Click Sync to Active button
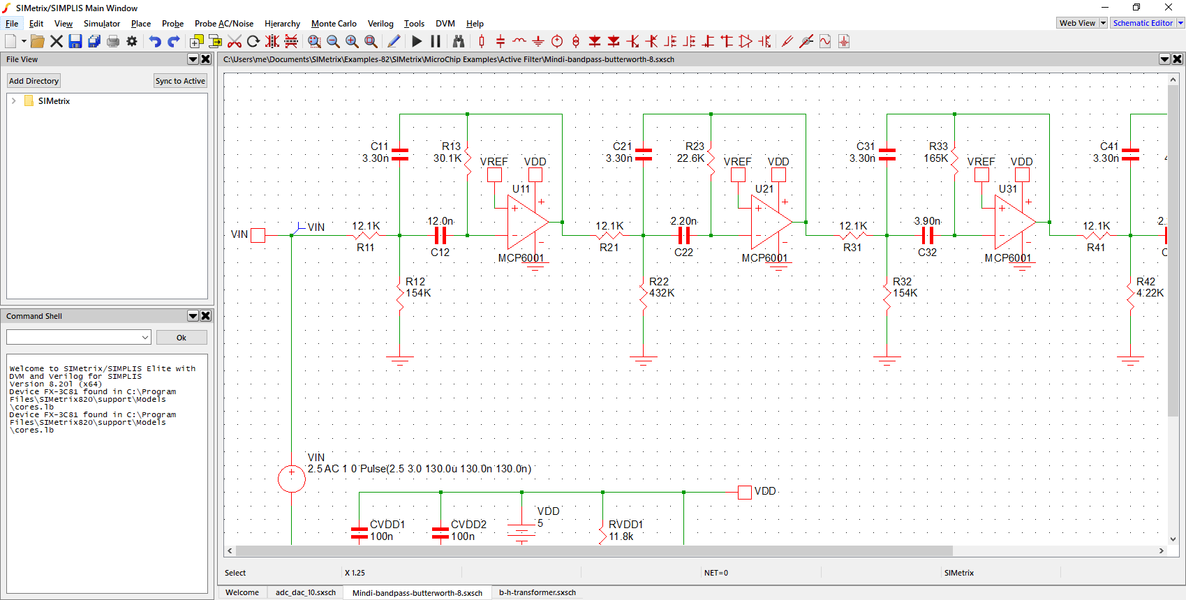 pos(180,81)
